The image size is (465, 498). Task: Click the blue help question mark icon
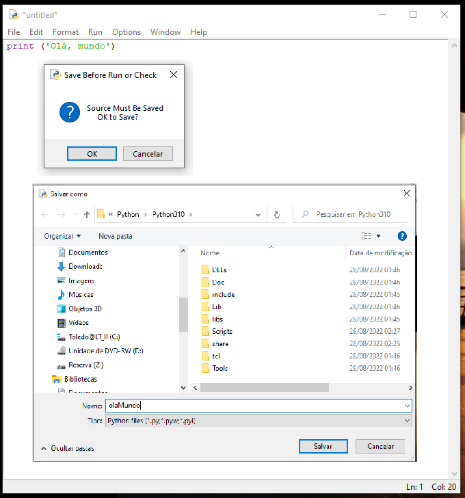coord(402,236)
